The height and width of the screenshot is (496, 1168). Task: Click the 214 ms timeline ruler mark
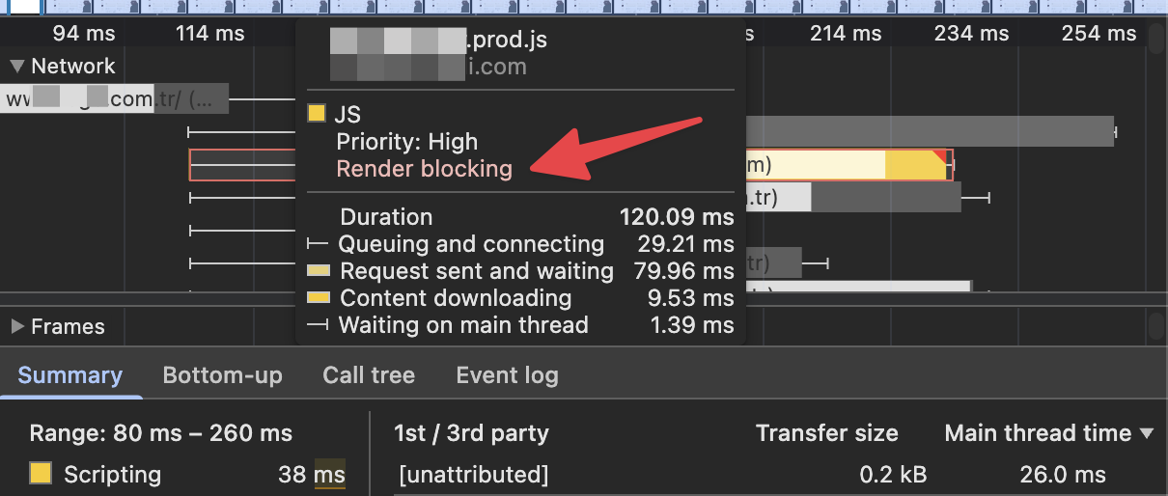(x=846, y=34)
